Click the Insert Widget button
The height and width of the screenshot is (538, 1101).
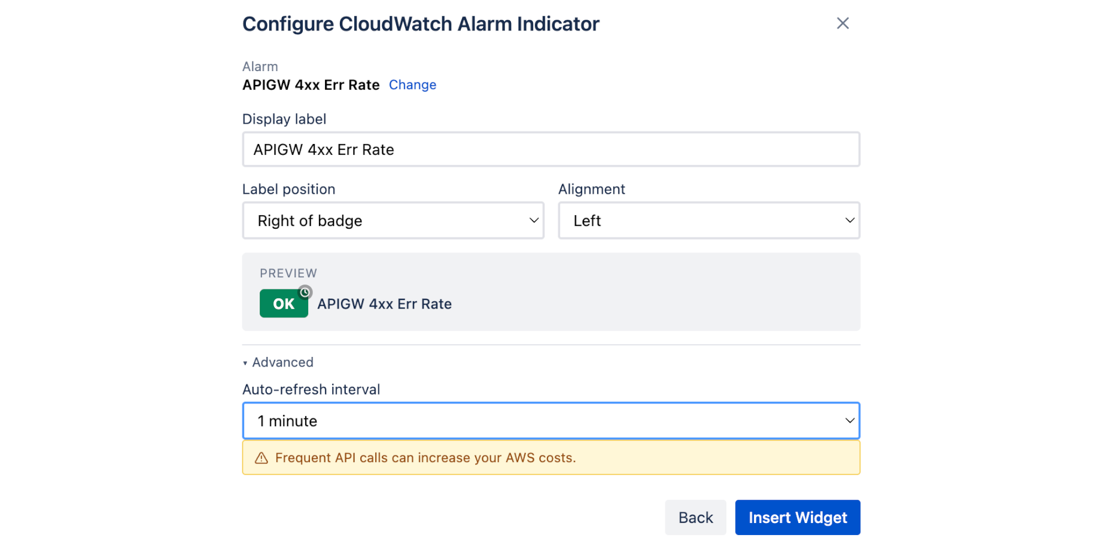(798, 517)
